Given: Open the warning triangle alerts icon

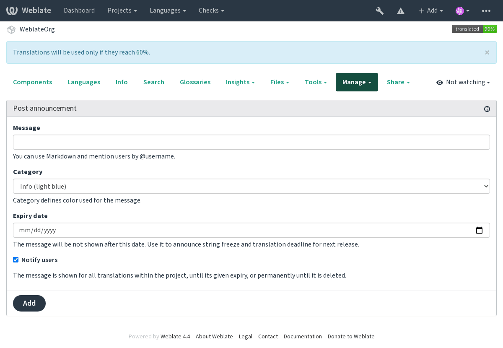Looking at the screenshot, I should click(401, 11).
